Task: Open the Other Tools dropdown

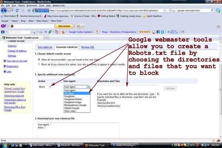Action: (57, 21)
